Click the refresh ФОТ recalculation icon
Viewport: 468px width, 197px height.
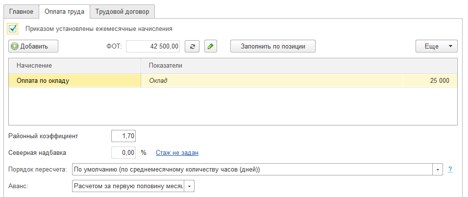[193, 47]
